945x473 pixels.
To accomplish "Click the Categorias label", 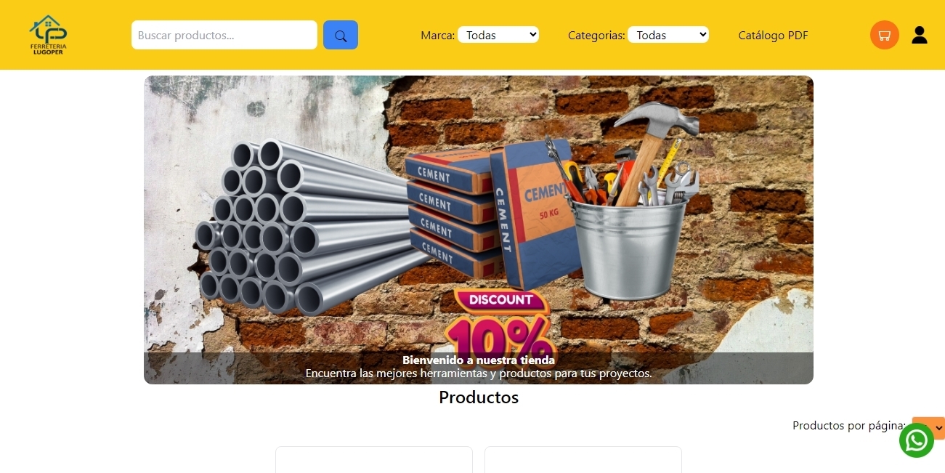I will tap(596, 35).
